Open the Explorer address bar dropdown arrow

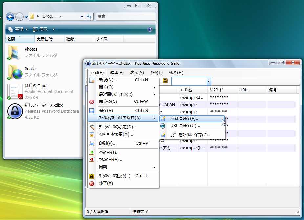pyautogui.click(x=82, y=17)
